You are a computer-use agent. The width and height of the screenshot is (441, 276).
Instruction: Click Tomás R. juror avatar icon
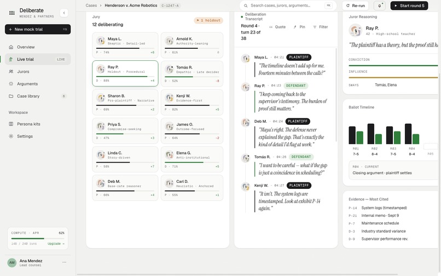coord(169,69)
